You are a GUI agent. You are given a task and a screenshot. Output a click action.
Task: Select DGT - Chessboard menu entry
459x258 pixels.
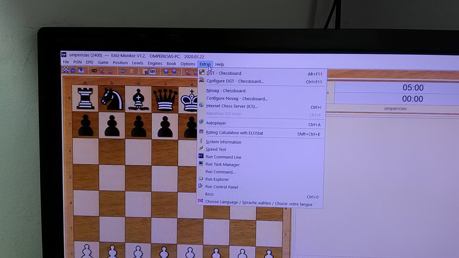click(x=261, y=73)
